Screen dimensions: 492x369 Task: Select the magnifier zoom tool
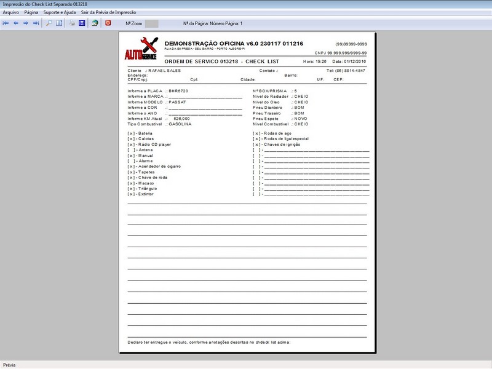point(49,23)
